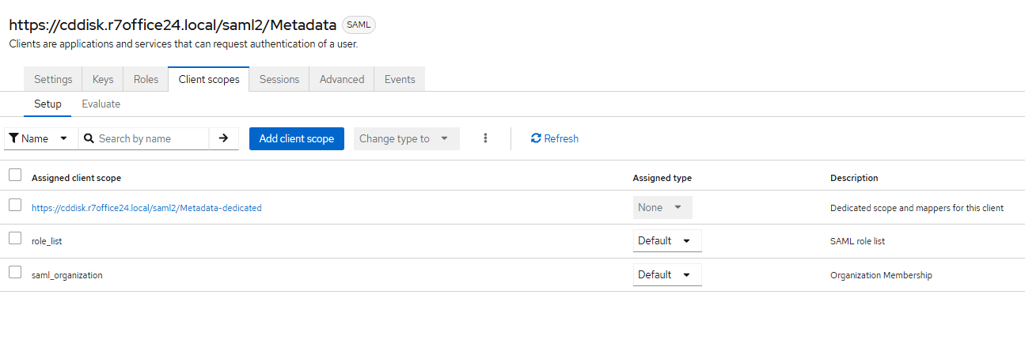Toggle the select-all header checkbox
Viewport: 1025px width, 355px height.
pos(15,175)
